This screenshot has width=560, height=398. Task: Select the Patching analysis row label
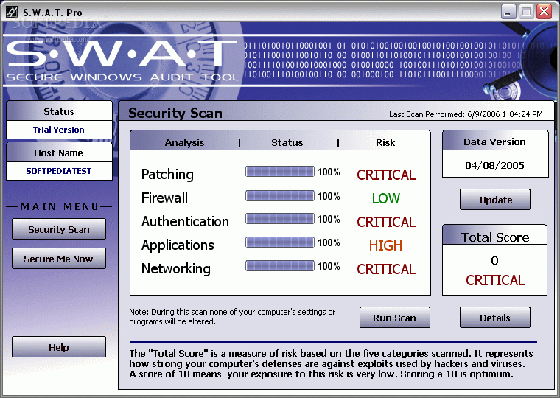[x=167, y=175]
